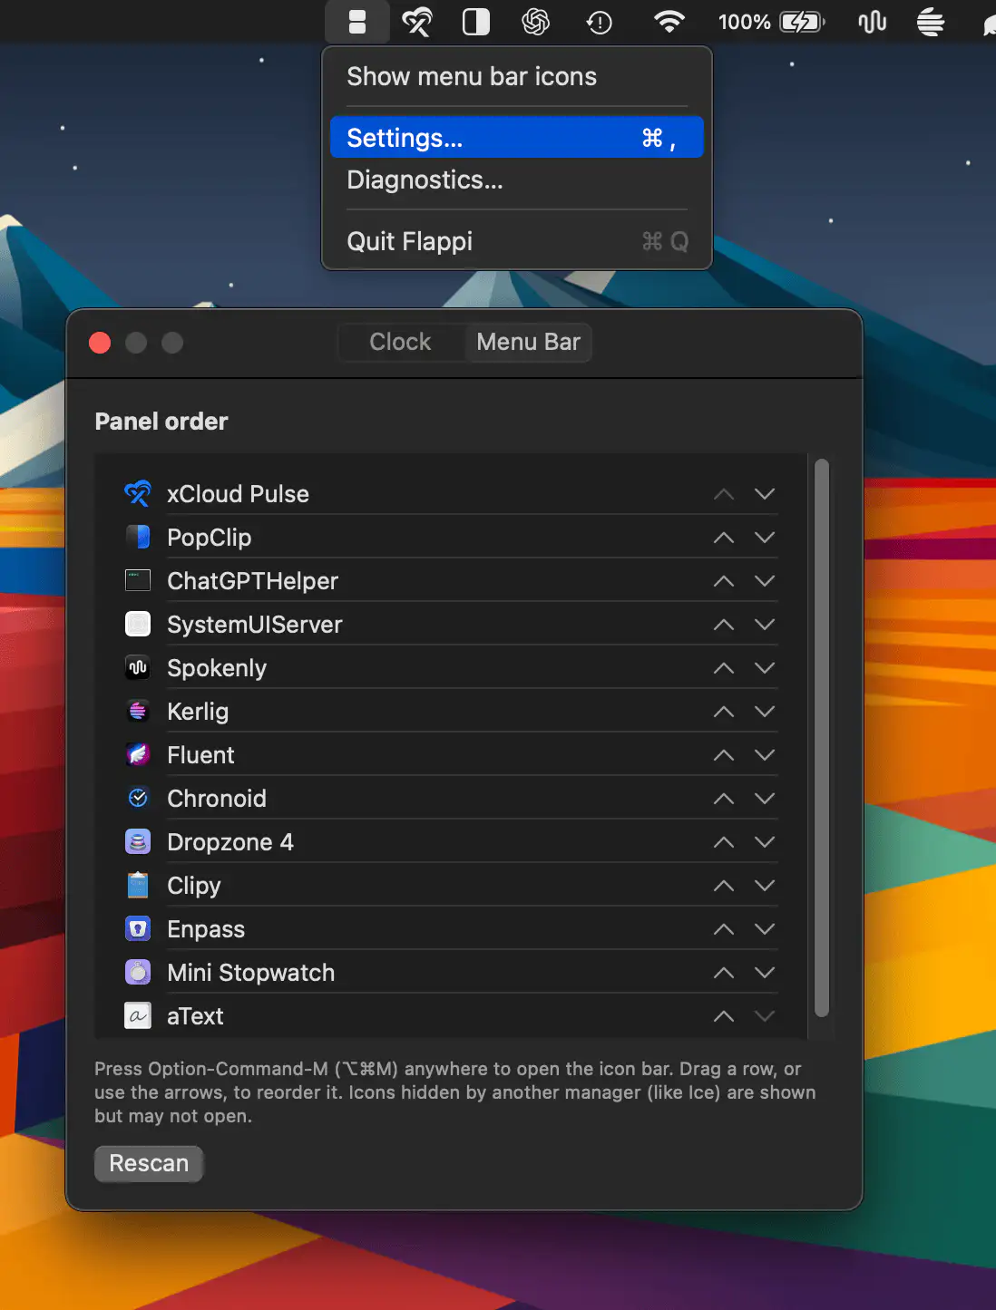Click the aText row icon
Viewport: 996px width, 1310px height.
(138, 1016)
